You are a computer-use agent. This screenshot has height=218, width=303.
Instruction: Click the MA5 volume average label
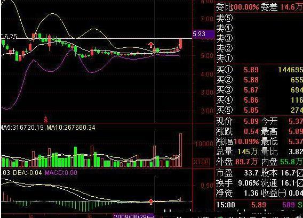click(22, 128)
